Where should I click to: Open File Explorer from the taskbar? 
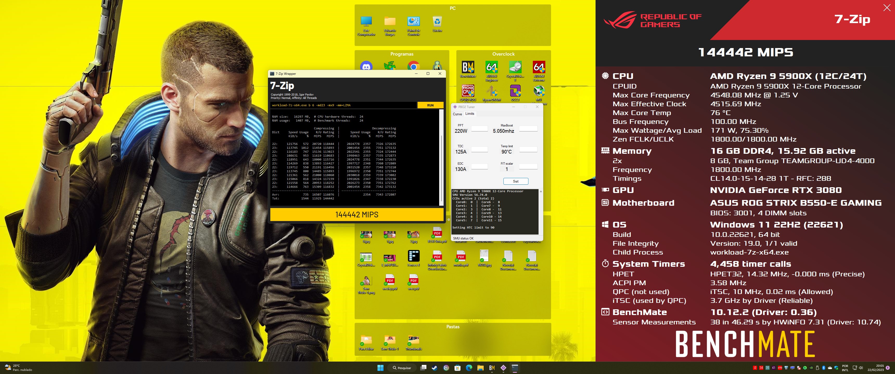point(481,368)
